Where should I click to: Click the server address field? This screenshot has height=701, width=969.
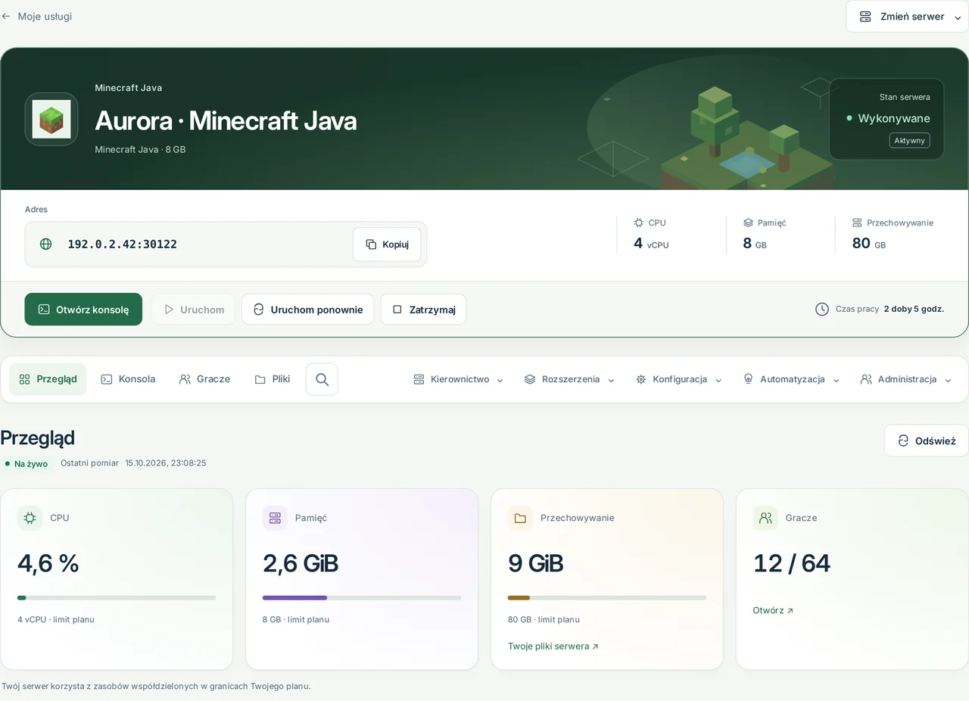pos(226,245)
